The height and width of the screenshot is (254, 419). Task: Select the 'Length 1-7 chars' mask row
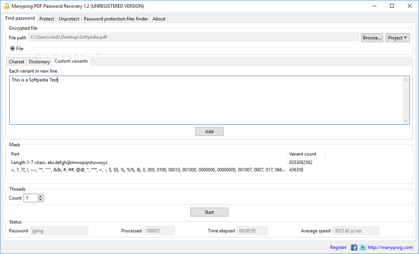[x=149, y=163]
